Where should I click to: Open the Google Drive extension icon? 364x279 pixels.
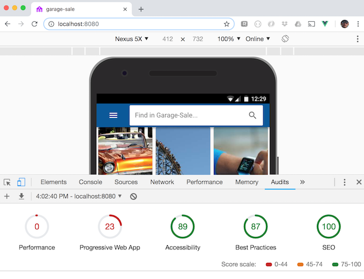pos(298,24)
